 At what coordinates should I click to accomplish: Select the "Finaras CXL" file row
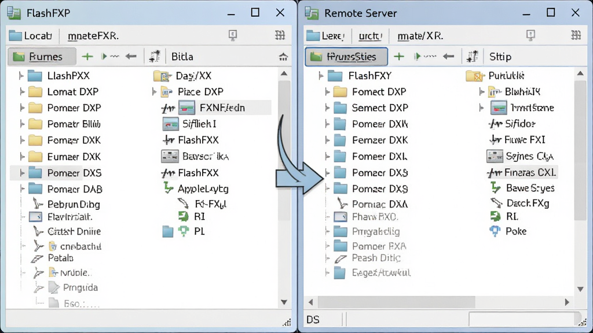522,172
